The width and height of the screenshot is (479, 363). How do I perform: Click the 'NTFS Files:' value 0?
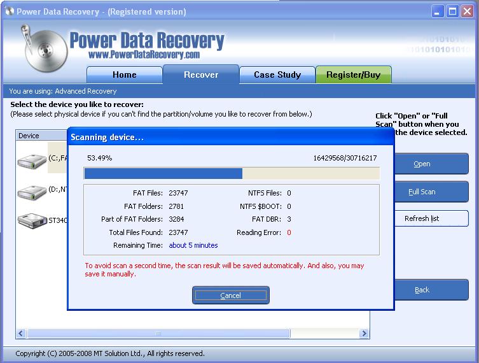[289, 193]
